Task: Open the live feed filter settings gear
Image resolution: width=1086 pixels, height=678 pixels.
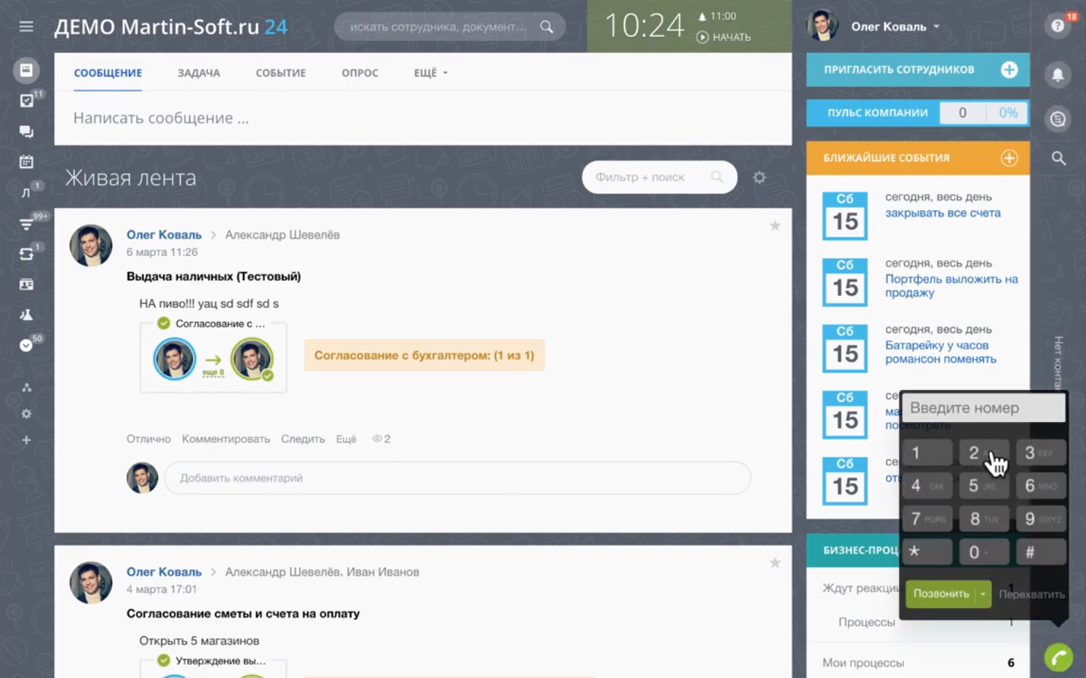Action: 759,178
